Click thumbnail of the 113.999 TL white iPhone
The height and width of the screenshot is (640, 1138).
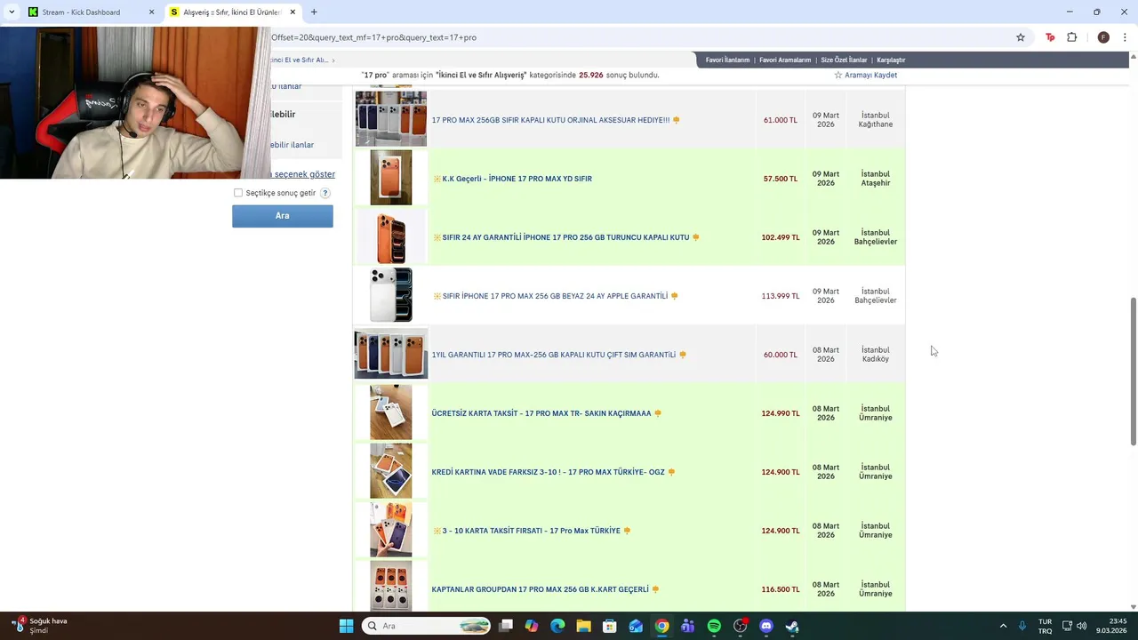[391, 295]
